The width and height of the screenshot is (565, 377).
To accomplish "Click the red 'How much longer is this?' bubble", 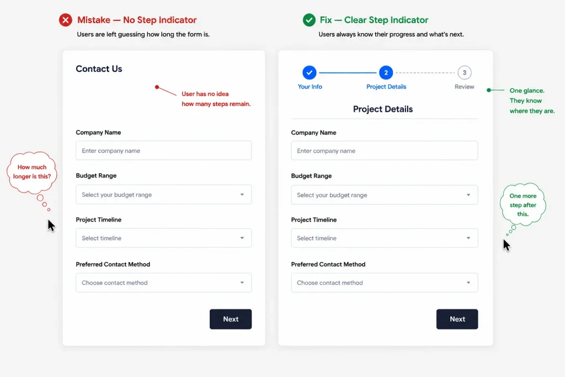I will [31, 172].
